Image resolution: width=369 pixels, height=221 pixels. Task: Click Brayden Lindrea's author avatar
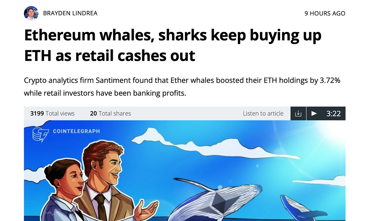click(x=31, y=13)
